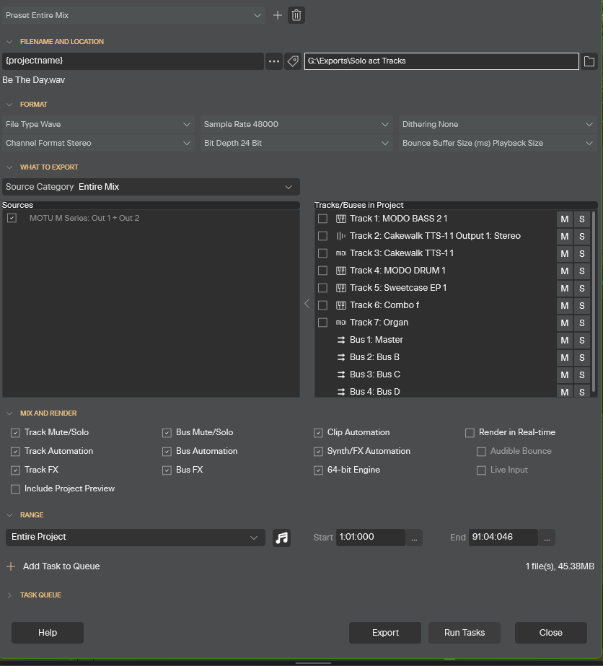Enable Render in Real-time checkbox
603x666 pixels.
pyautogui.click(x=470, y=432)
